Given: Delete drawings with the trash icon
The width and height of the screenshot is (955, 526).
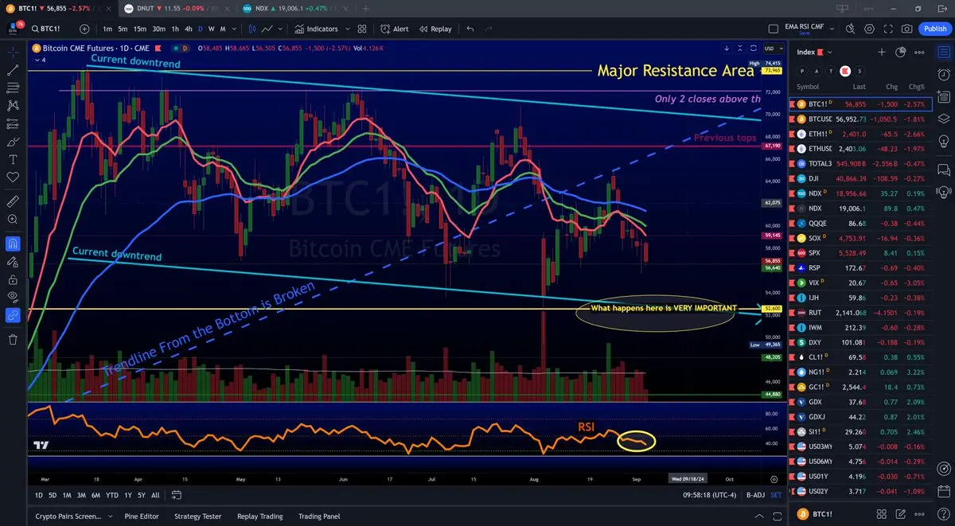Looking at the screenshot, I should click(13, 340).
